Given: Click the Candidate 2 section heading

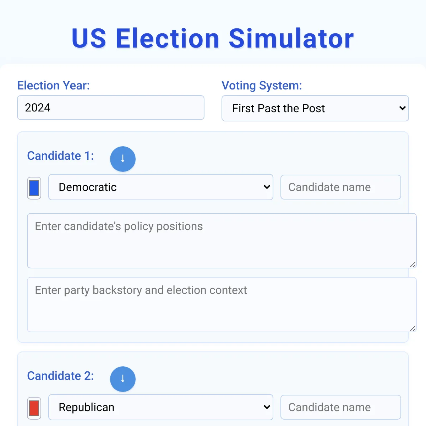Looking at the screenshot, I should (60, 376).
